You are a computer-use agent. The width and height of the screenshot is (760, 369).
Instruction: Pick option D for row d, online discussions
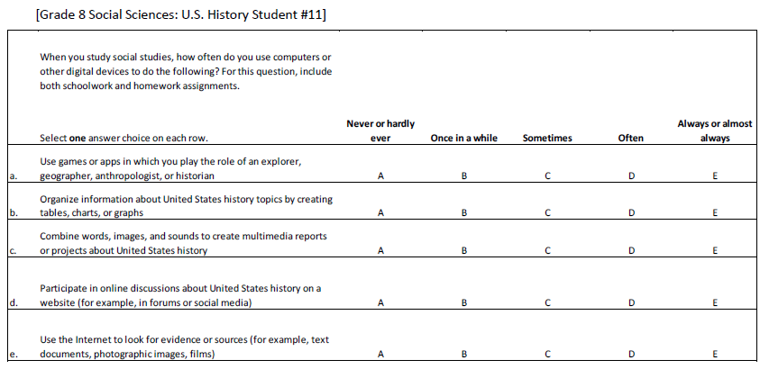click(632, 303)
